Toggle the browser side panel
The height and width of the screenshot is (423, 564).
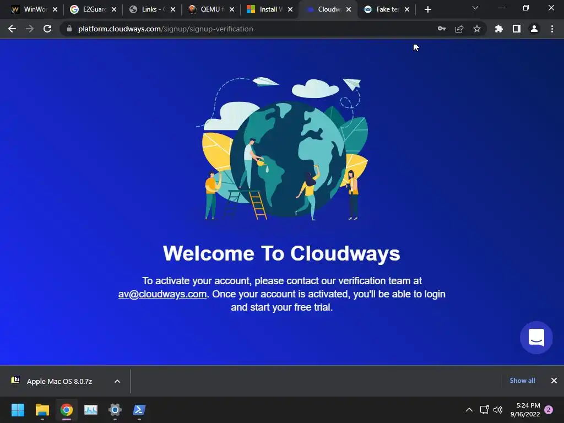[x=517, y=29]
